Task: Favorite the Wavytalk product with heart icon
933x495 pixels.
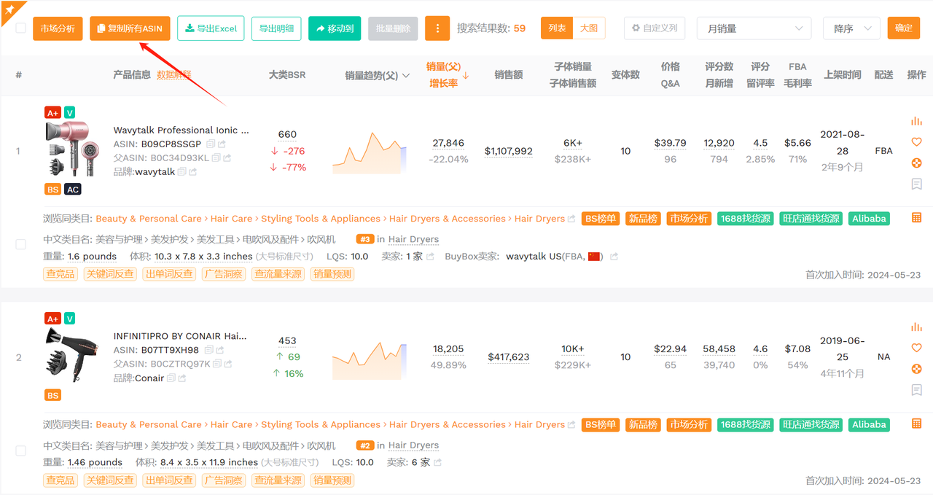Action: (917, 142)
